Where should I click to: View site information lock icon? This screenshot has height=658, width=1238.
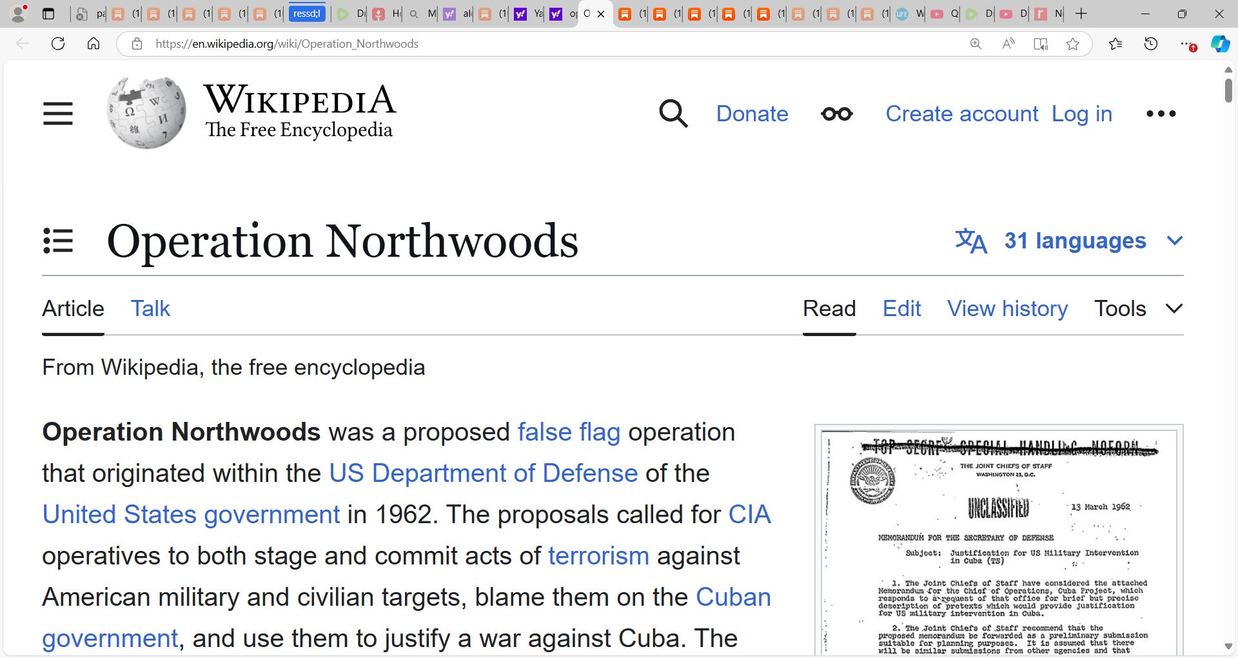137,44
